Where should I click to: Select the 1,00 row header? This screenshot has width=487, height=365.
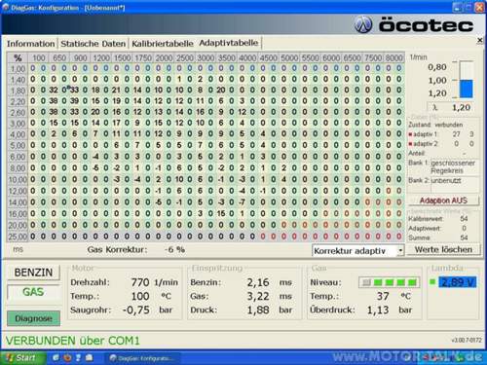tap(18, 69)
